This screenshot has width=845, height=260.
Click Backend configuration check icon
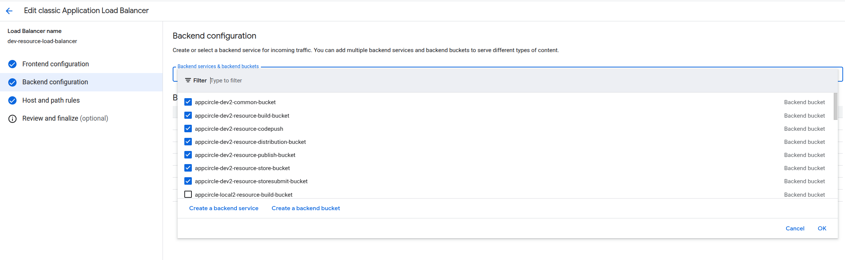pyautogui.click(x=12, y=82)
